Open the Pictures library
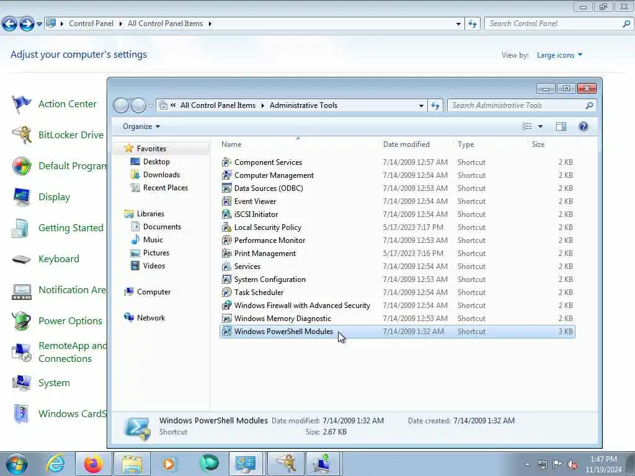The image size is (635, 476). pyautogui.click(x=156, y=253)
